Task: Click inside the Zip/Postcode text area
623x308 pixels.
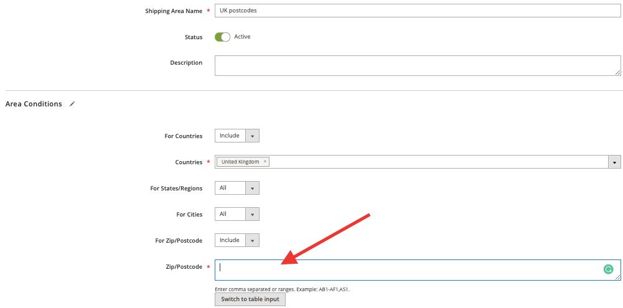Action: (x=418, y=270)
